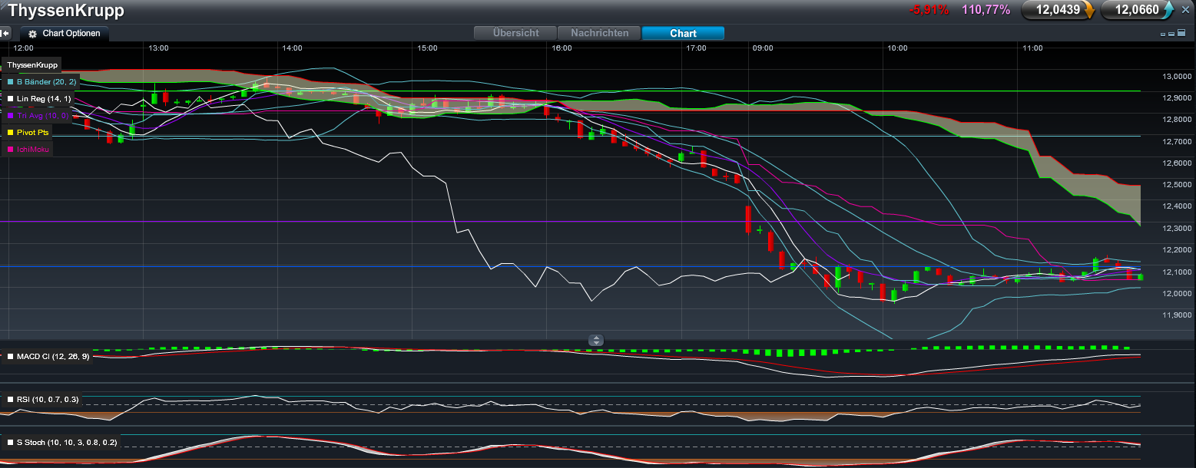This screenshot has height=468, width=1196.
Task: Expand the MACD Cl (12, 26, 9) legend
Action: tap(52, 357)
